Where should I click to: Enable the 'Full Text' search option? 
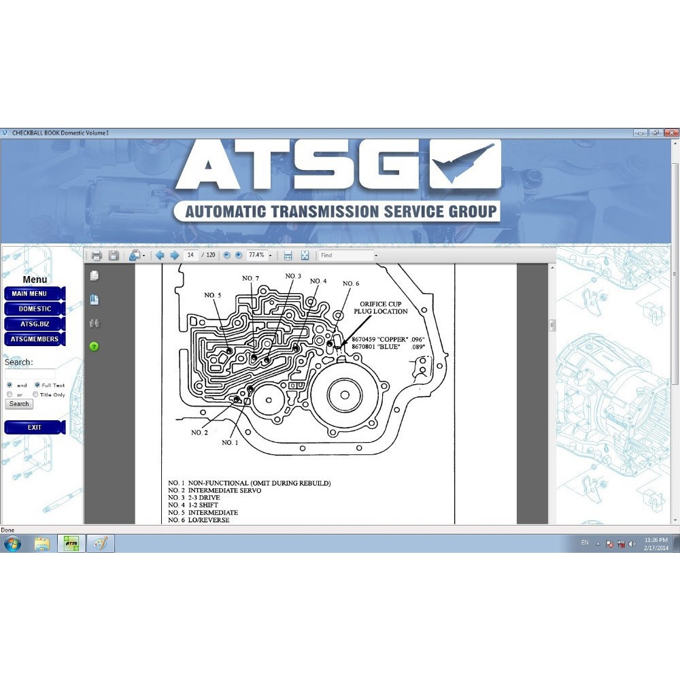pos(38,385)
